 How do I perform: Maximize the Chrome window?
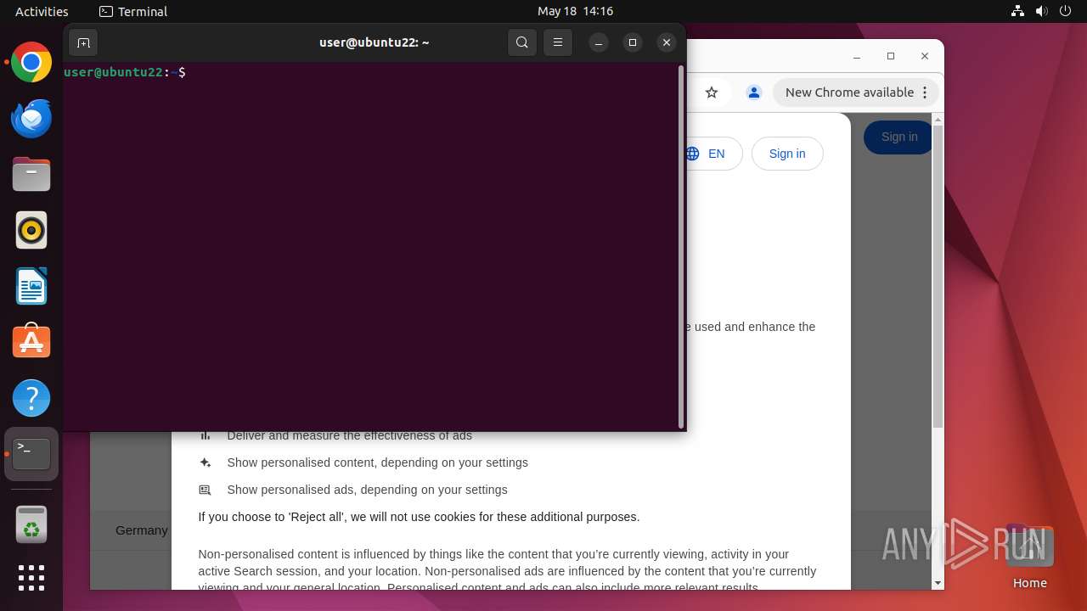[891, 56]
